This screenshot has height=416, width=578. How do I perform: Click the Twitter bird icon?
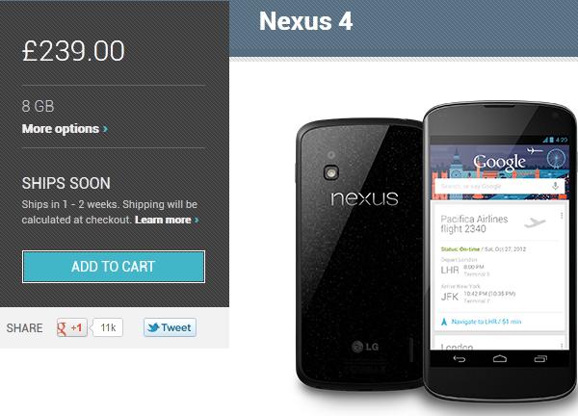[153, 327]
